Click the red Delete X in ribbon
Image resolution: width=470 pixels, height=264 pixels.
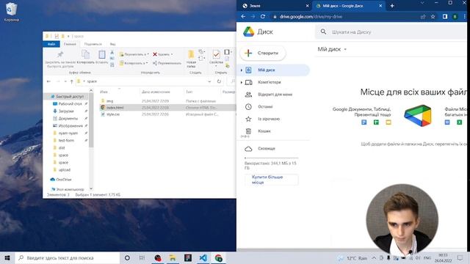pyautogui.click(x=155, y=54)
